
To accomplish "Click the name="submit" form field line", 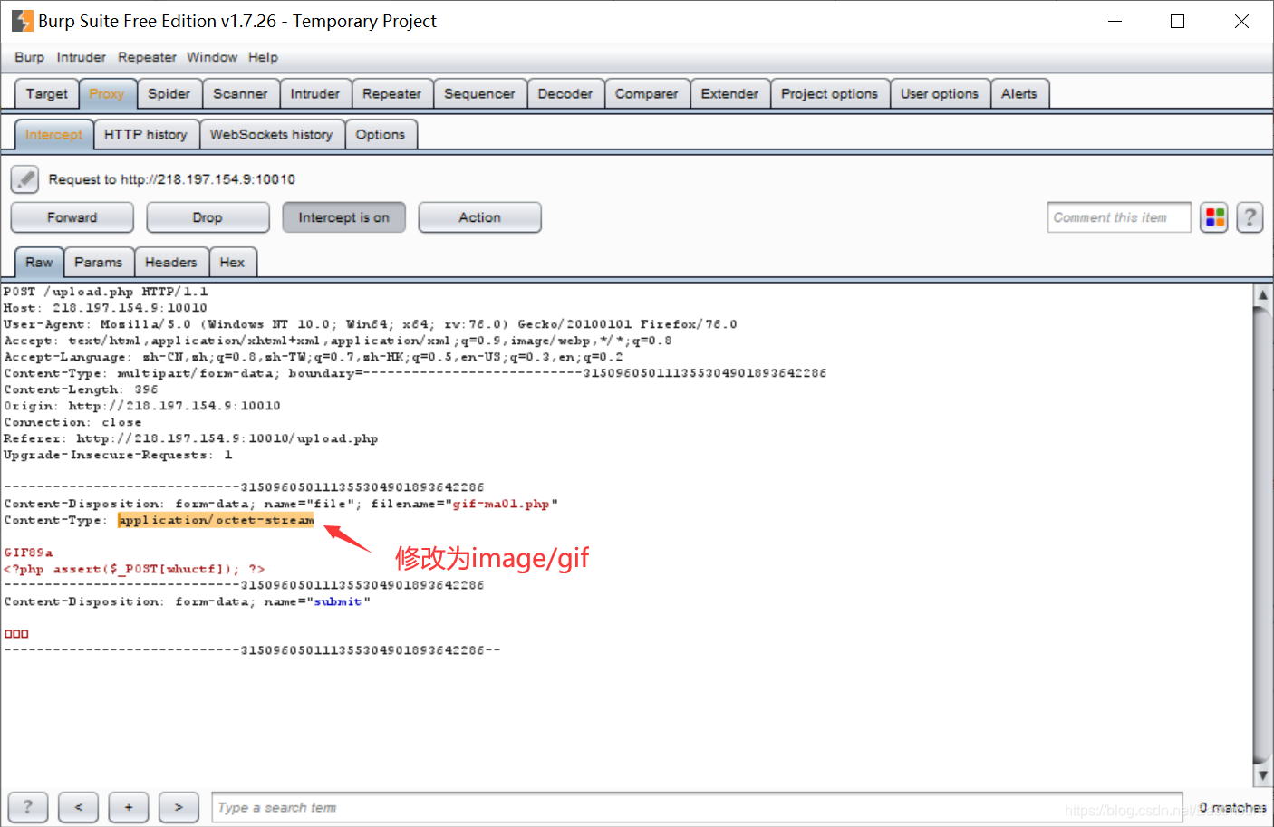I will pyautogui.click(x=188, y=601).
